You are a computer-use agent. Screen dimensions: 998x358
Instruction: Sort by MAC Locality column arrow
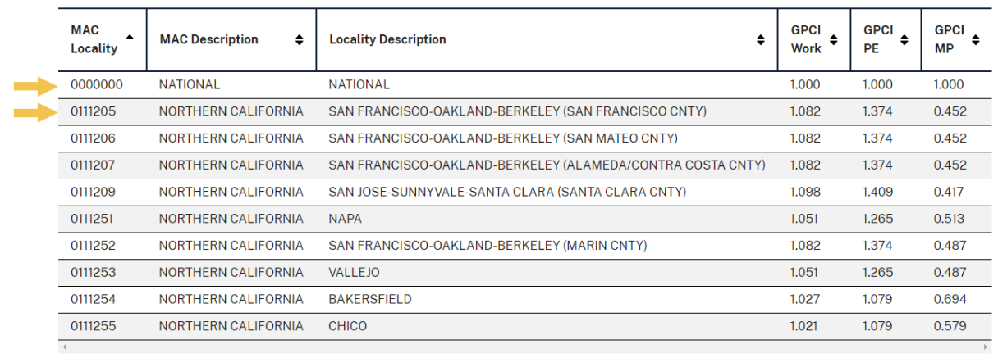pos(130,37)
